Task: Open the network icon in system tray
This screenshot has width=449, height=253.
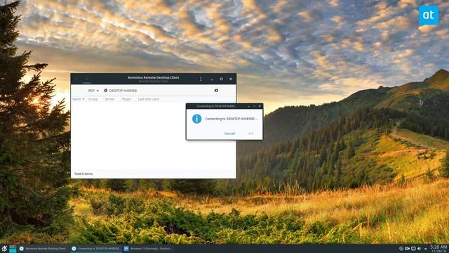Action: (x=407, y=249)
